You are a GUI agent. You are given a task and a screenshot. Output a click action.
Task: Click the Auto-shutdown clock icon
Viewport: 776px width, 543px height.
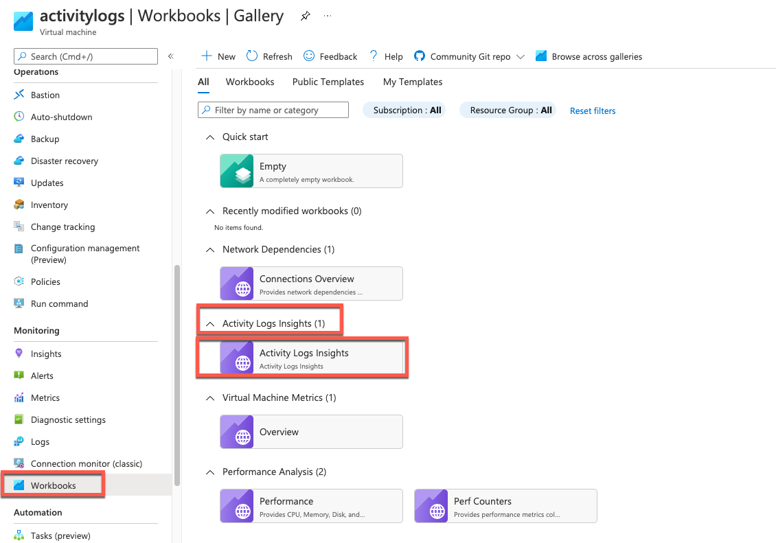pos(19,117)
